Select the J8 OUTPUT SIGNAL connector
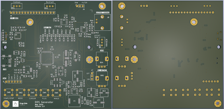Viewport: 224px width, 109px height. click(102, 22)
